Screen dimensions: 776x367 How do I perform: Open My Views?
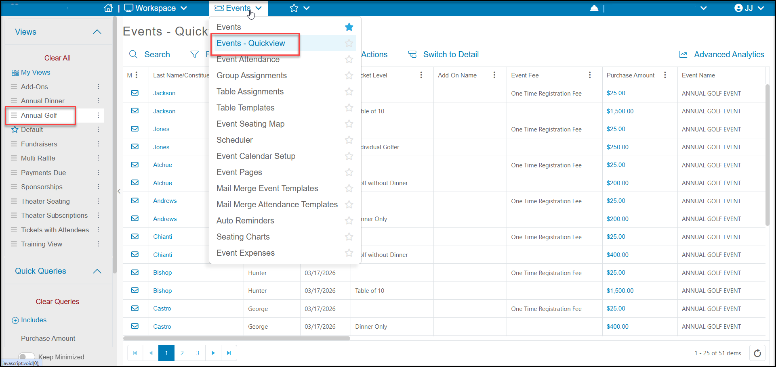click(x=31, y=72)
